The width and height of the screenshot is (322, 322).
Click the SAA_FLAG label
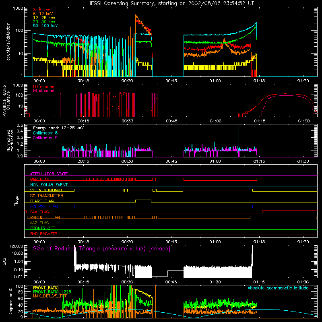pos(39,212)
